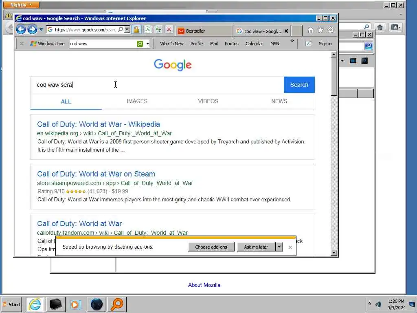Open a new blank tab
The image size is (417, 313).
pos(297,31)
